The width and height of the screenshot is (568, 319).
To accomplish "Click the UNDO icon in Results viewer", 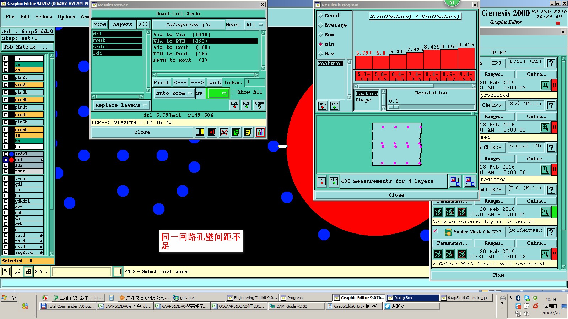I will (x=259, y=105).
